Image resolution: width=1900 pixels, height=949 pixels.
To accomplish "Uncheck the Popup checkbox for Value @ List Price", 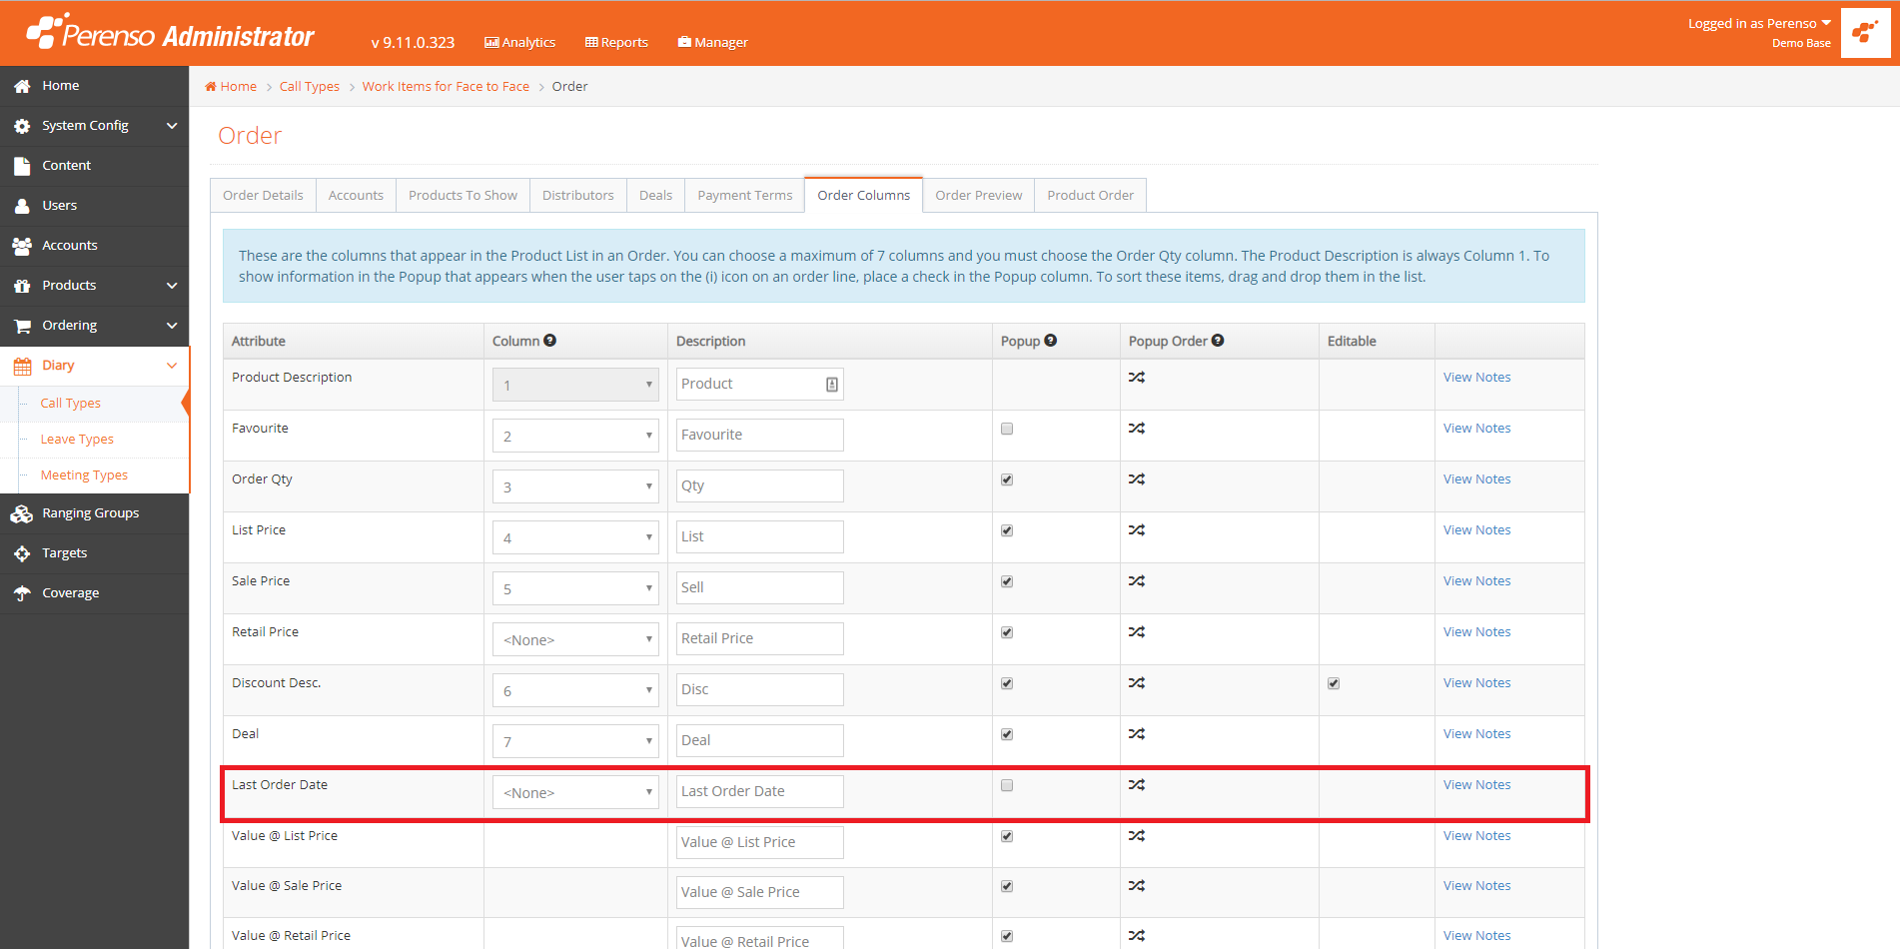I will click(x=1007, y=836).
